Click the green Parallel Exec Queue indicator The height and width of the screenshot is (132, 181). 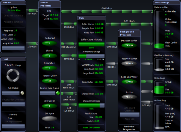[x=58, y=93]
